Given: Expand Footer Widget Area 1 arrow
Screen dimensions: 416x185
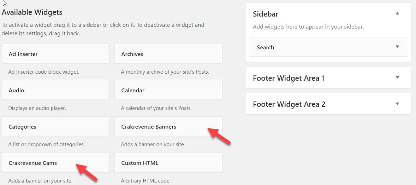Looking at the screenshot, I should pos(397,78).
